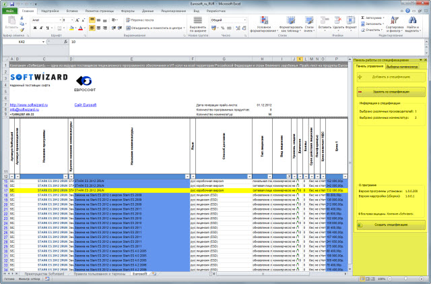The image size is (431, 284).
Task: Switch to the Данные ribbon tab
Action: [148, 11]
